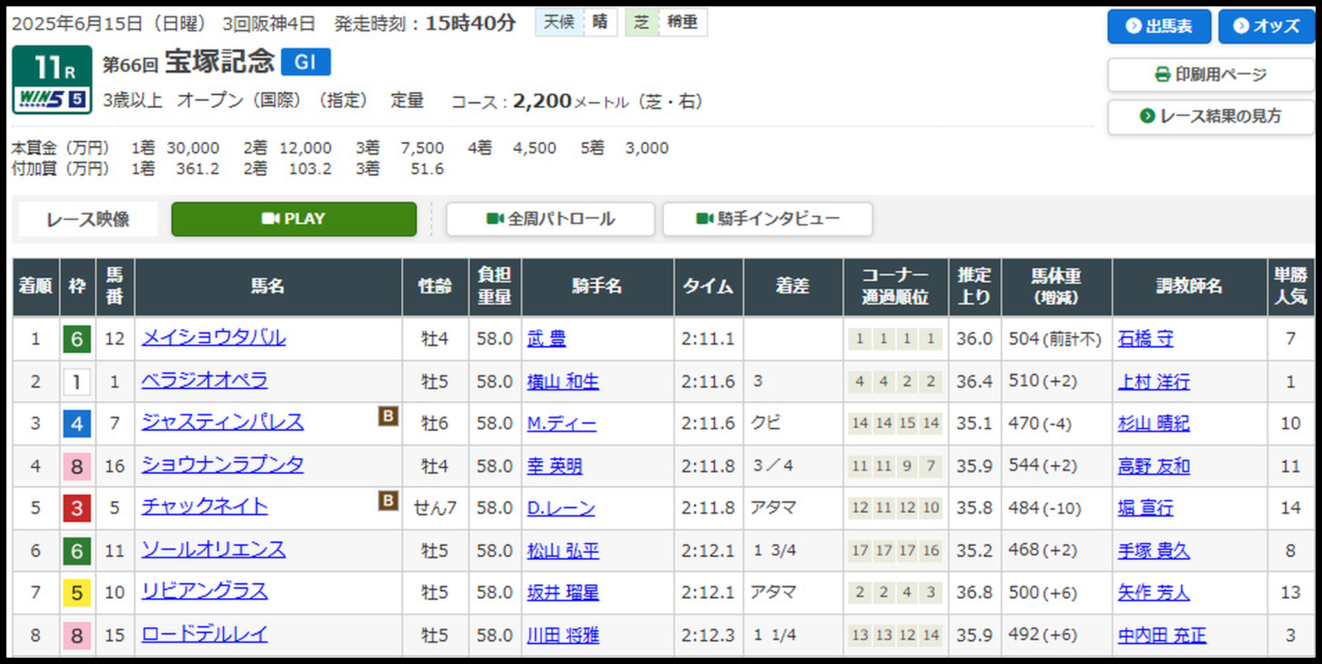This screenshot has width=1322, height=664.
Task: Open jockey 幸 英明 profile
Action: (555, 467)
